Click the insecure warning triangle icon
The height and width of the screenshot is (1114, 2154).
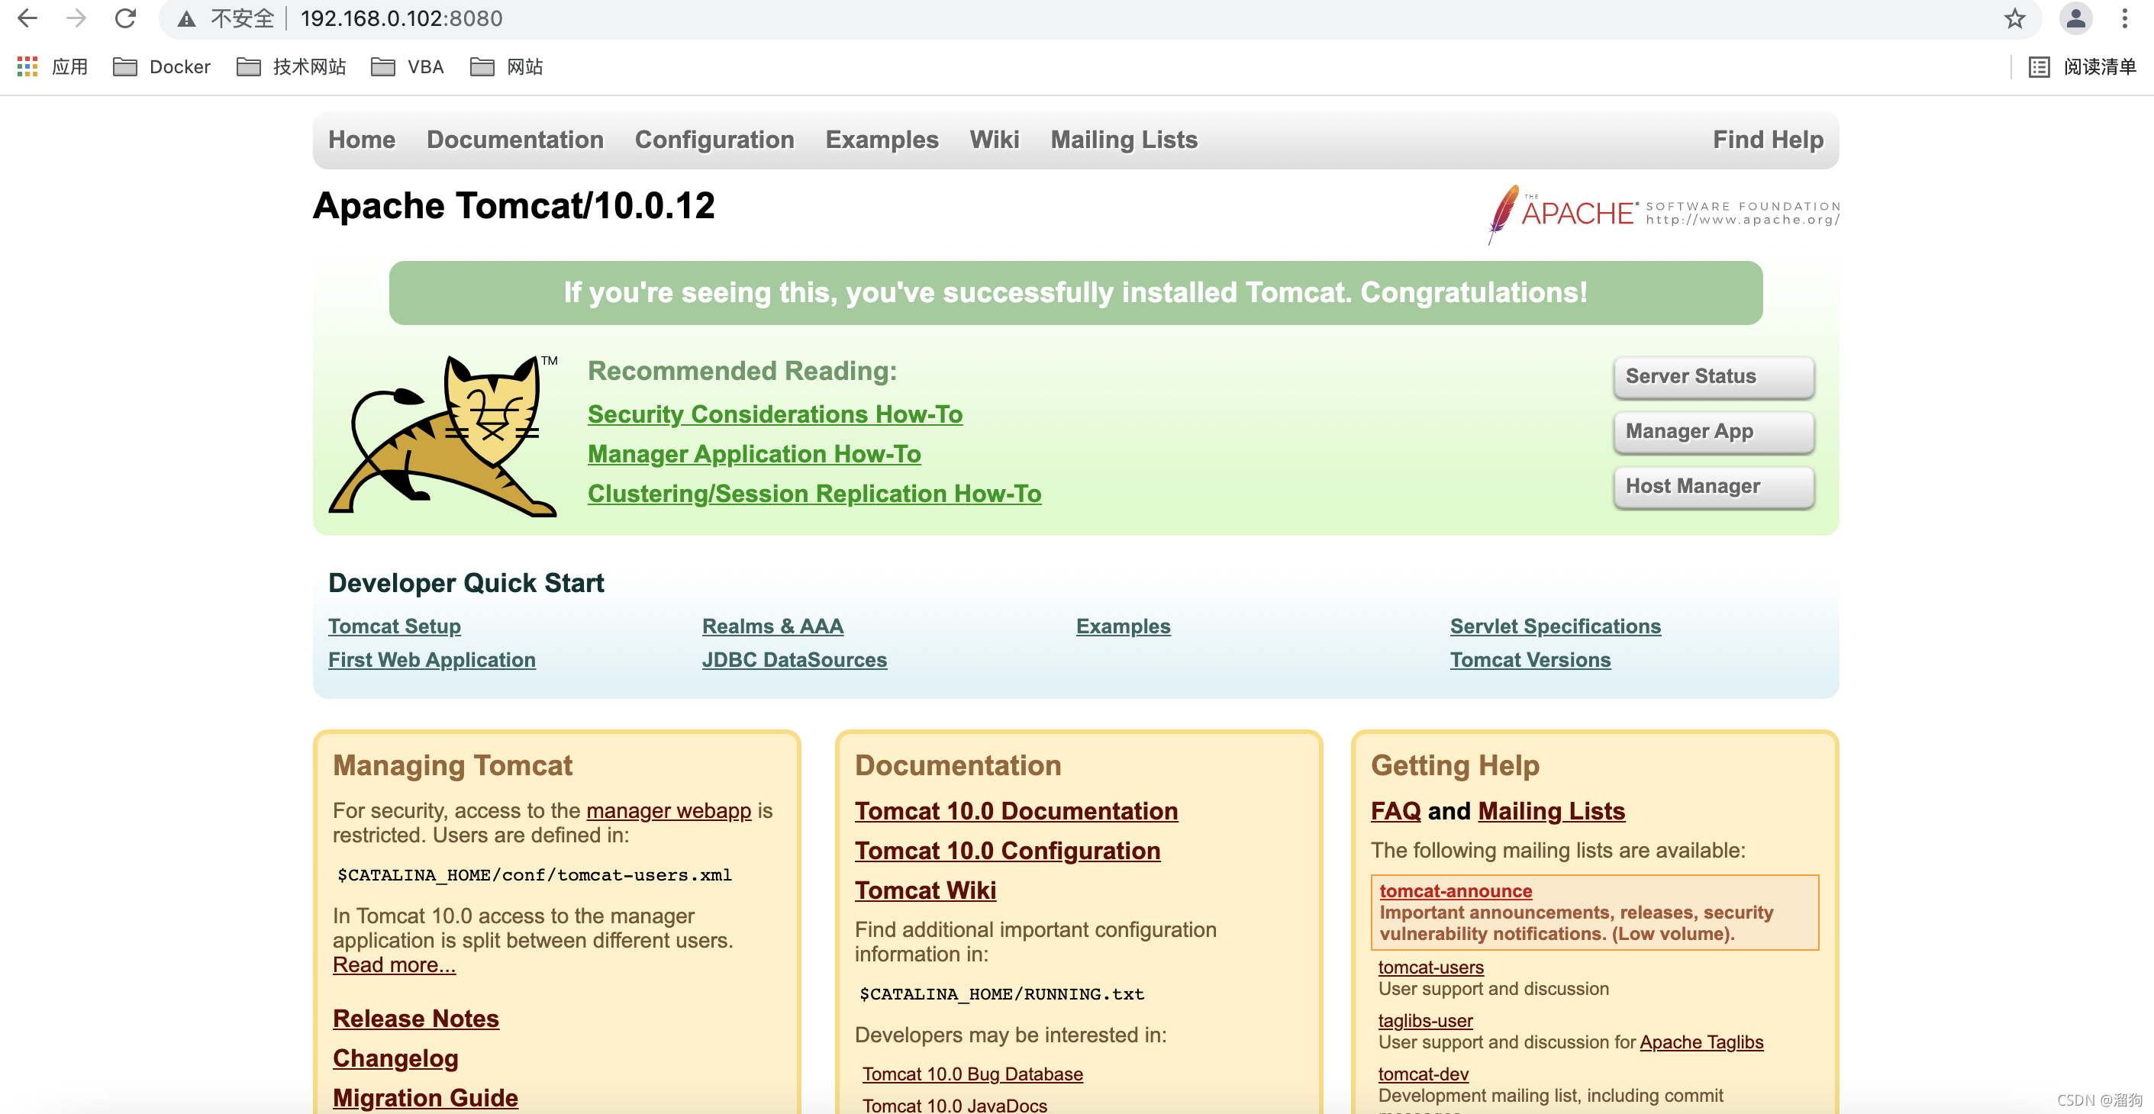point(186,18)
